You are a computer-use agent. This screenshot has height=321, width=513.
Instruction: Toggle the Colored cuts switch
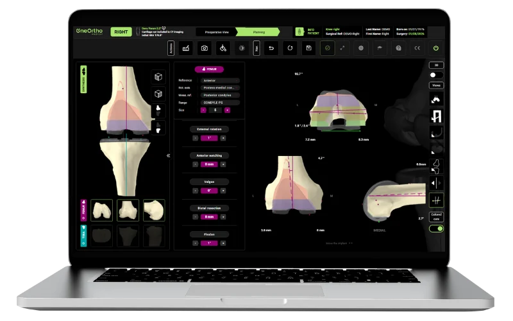436,229
